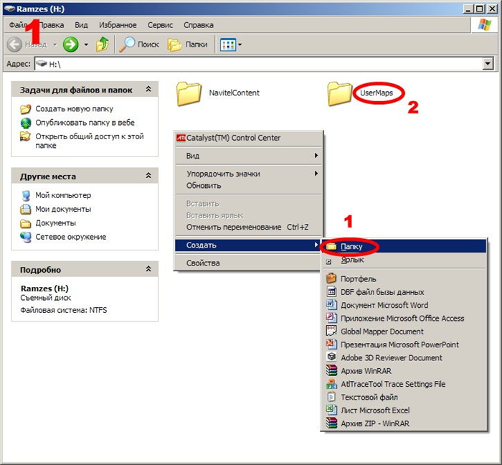Open the Справка menu
Image resolution: width=502 pixels, height=465 pixels.
click(199, 25)
